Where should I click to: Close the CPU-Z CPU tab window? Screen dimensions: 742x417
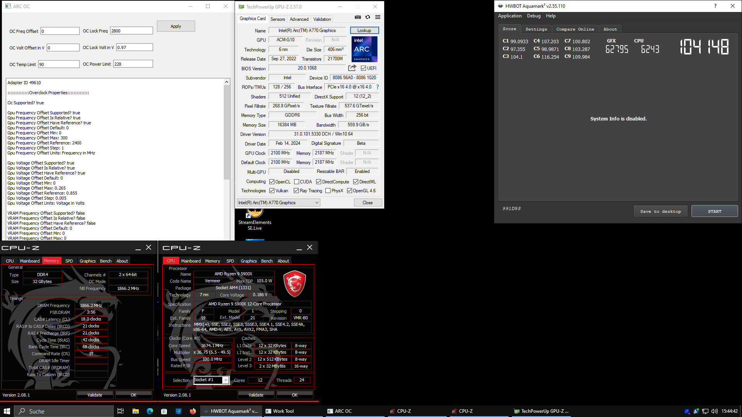pyautogui.click(x=310, y=247)
